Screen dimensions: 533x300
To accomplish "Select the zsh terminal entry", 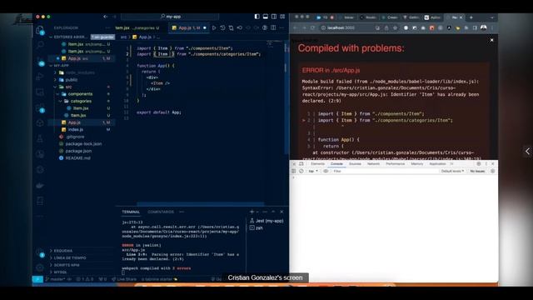I will [259, 227].
